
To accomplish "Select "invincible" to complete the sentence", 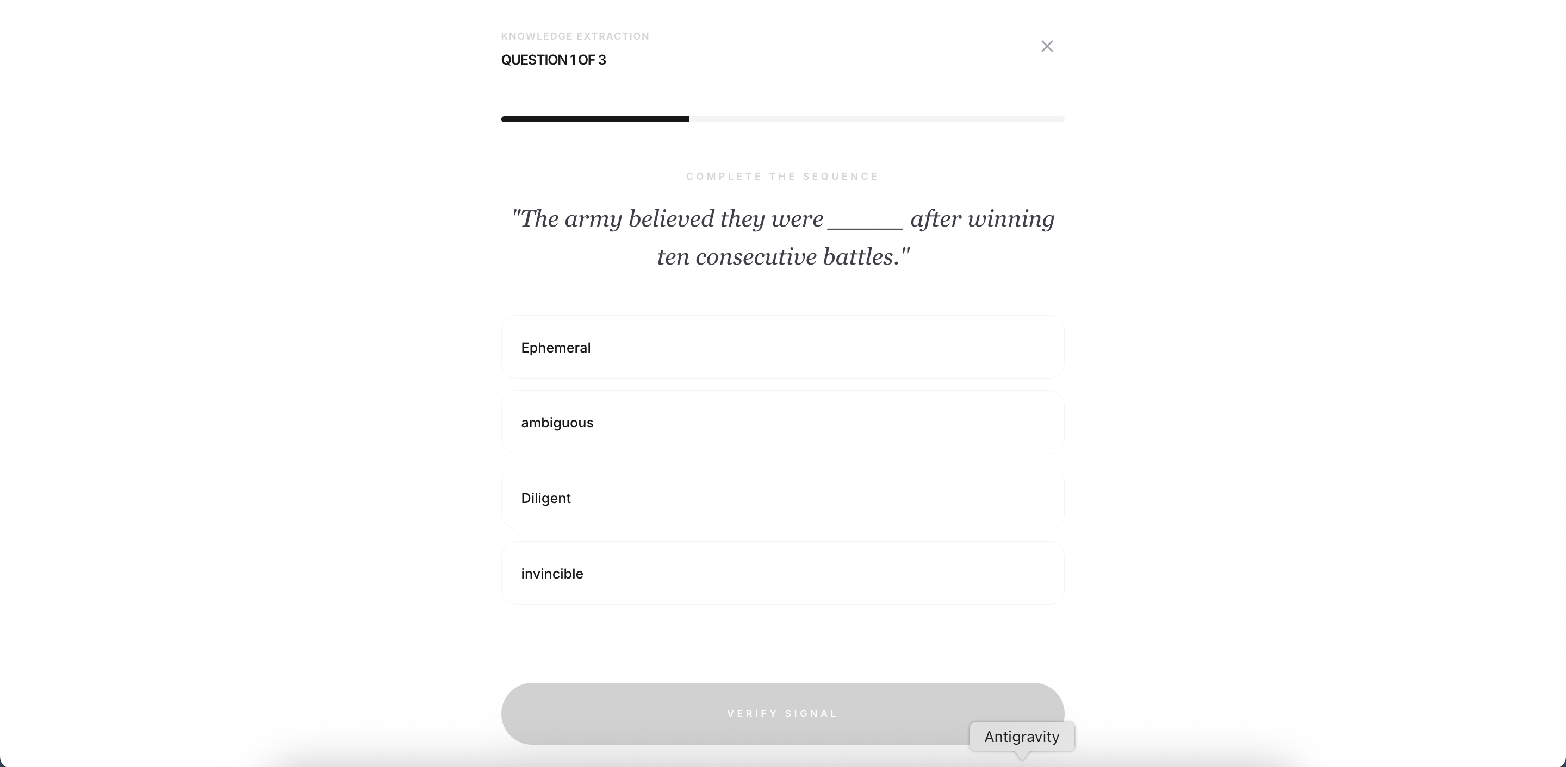I will (x=782, y=573).
